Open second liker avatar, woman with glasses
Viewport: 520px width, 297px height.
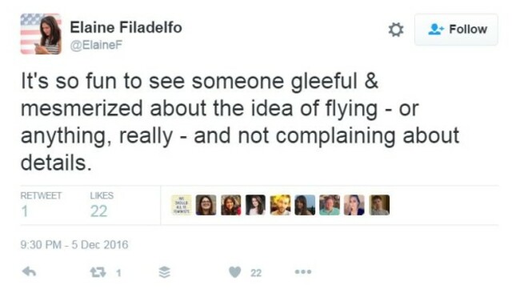206,205
